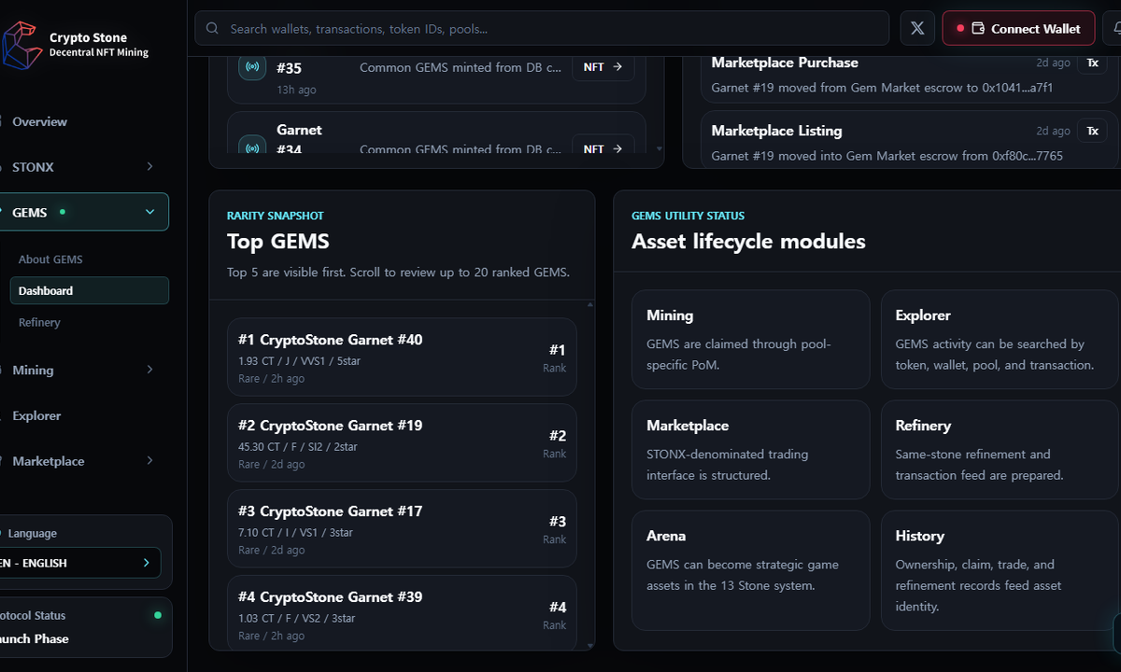1121x672 pixels.
Task: Open the X social link icon
Action: (x=917, y=29)
